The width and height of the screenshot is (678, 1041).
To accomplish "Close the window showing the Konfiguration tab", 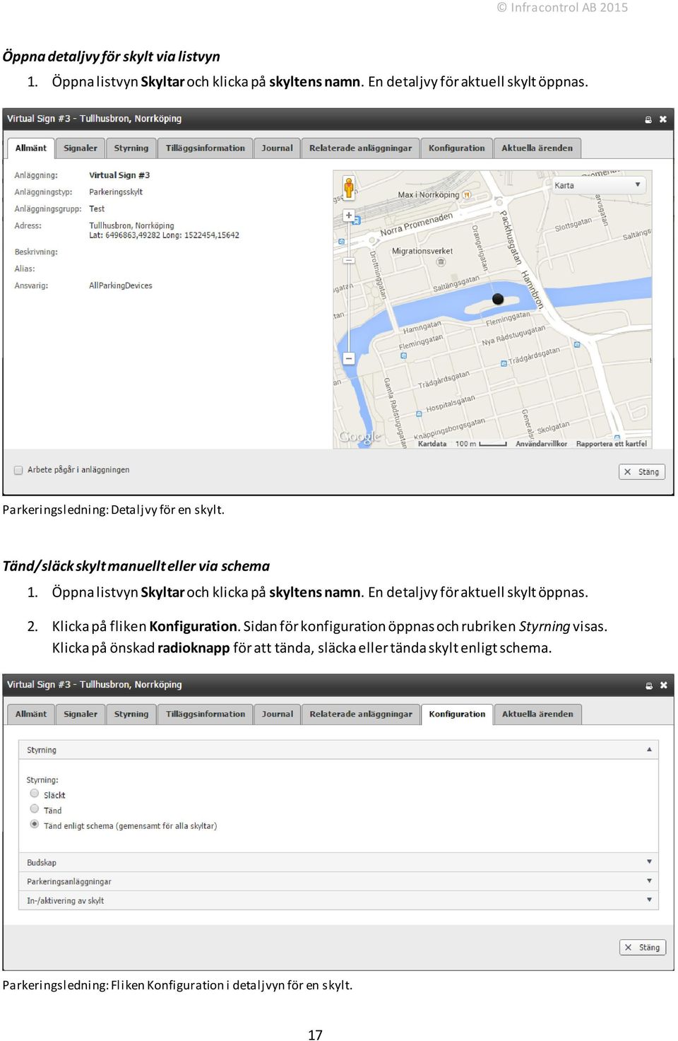I will [x=664, y=686].
